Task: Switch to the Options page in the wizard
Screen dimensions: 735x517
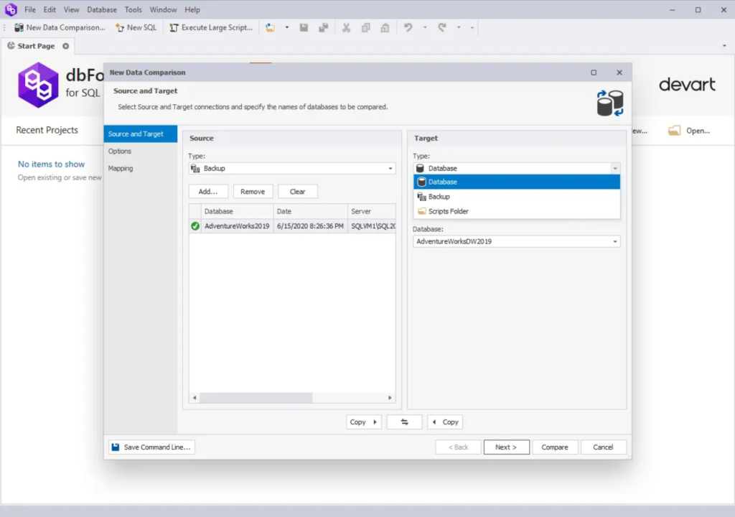Action: click(x=119, y=152)
